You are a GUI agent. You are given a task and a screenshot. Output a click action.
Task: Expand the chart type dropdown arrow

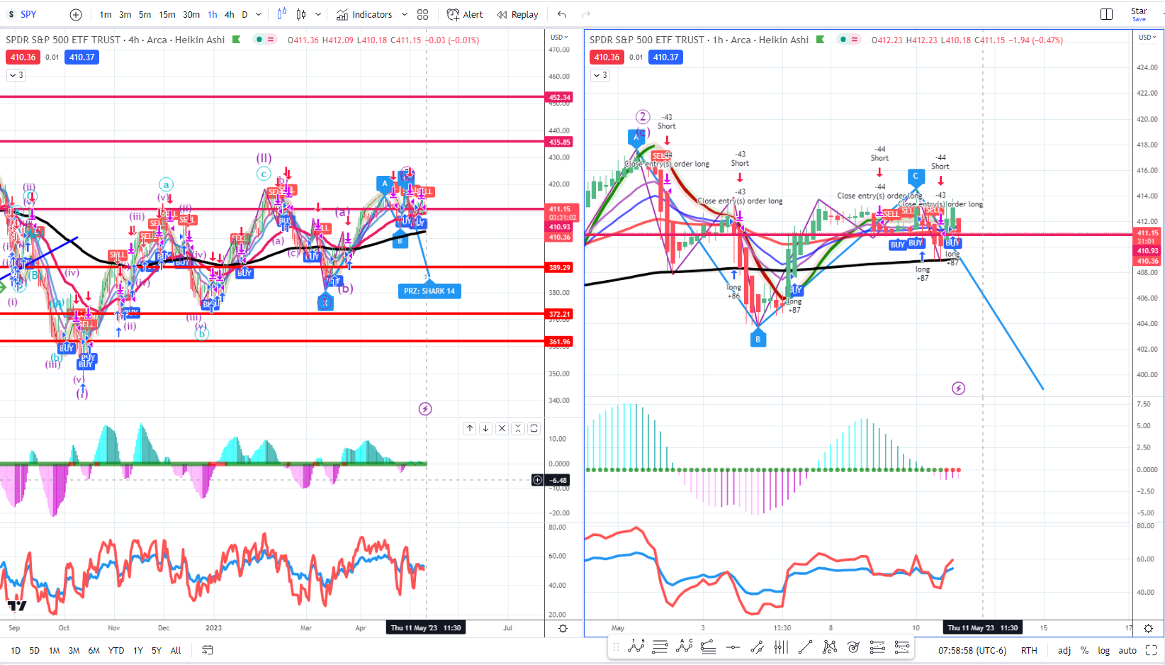click(318, 14)
